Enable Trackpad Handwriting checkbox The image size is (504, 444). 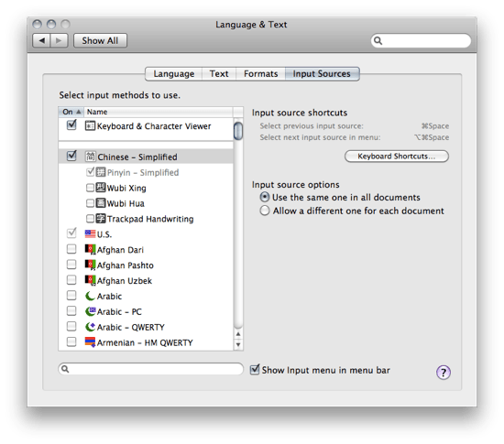[91, 219]
